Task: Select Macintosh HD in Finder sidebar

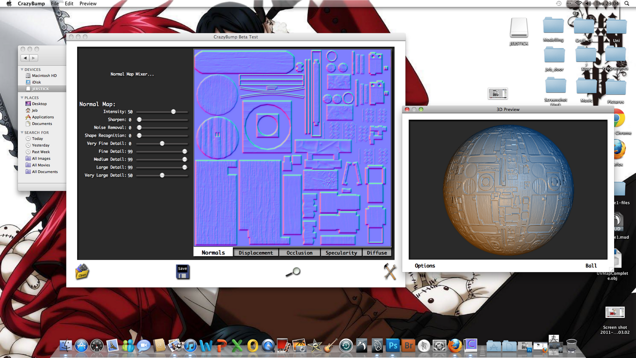Action: coord(44,76)
